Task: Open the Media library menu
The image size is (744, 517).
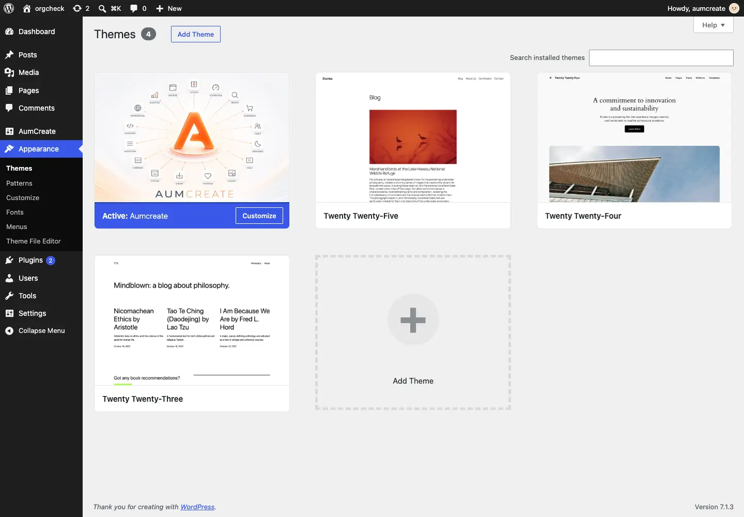Action: (41, 72)
